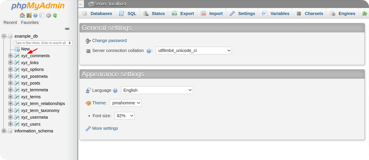
Task: Click the xyz_terms table icon
Action: click(17, 97)
